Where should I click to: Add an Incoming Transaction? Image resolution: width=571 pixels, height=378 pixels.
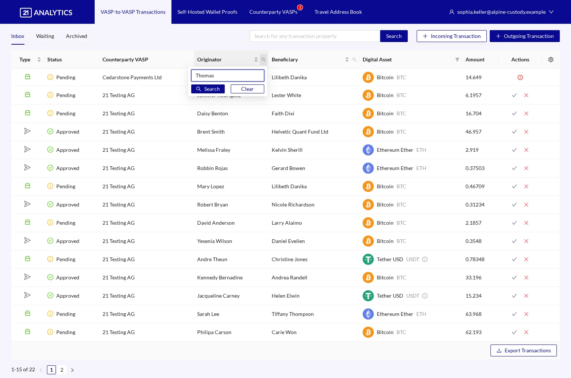[452, 36]
